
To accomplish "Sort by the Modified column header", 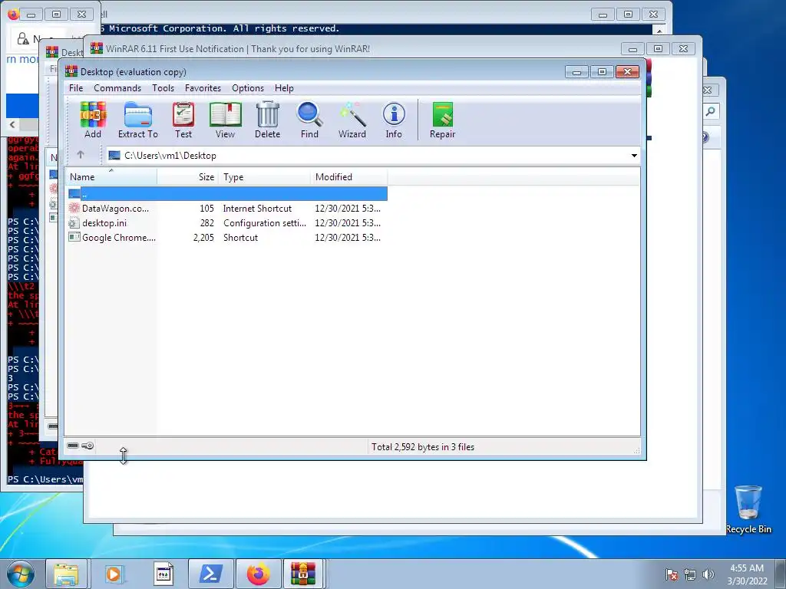I will pos(349,177).
